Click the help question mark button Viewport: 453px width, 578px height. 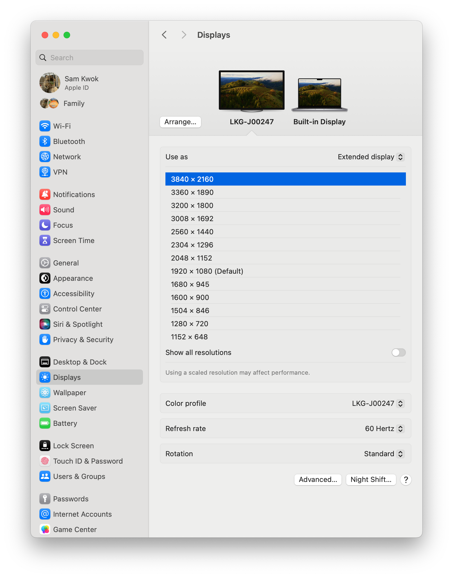(x=406, y=480)
